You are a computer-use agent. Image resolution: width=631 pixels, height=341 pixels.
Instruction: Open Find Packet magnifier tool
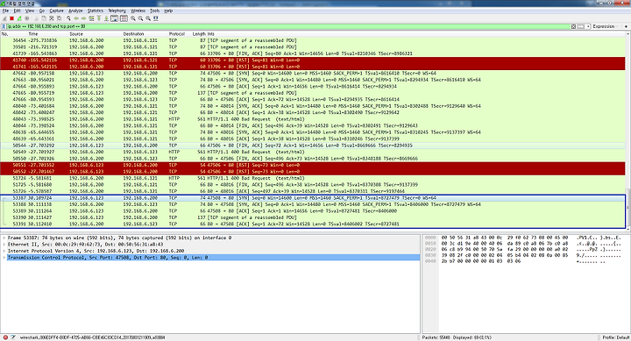(69, 18)
